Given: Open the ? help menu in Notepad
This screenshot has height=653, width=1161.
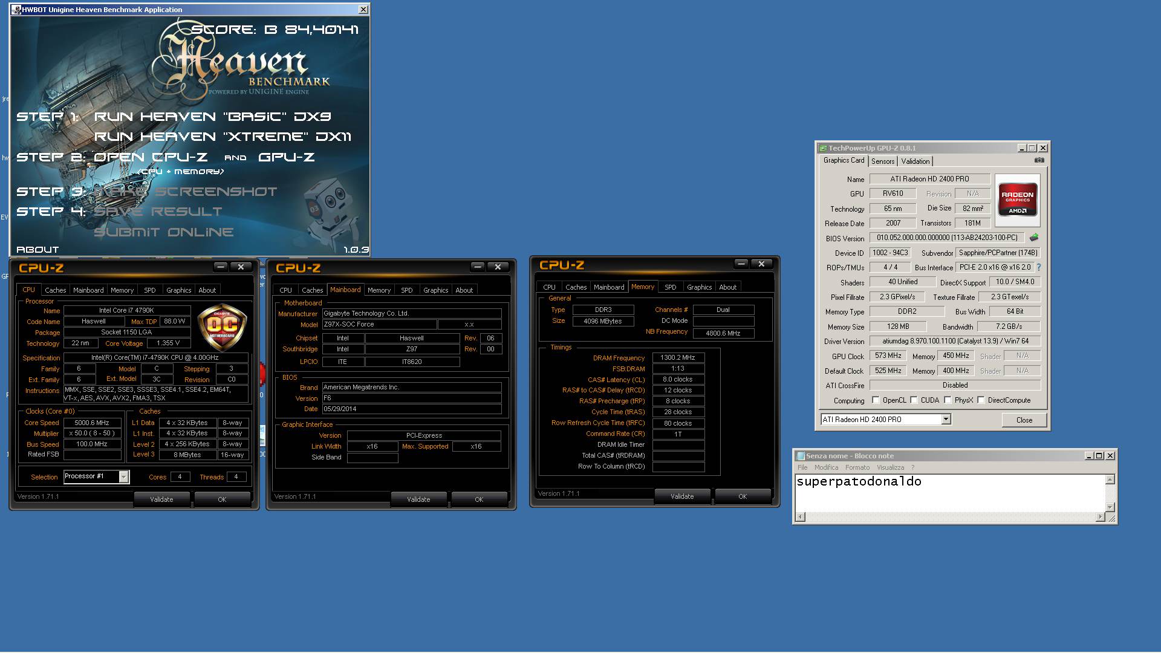Looking at the screenshot, I should click(x=912, y=467).
